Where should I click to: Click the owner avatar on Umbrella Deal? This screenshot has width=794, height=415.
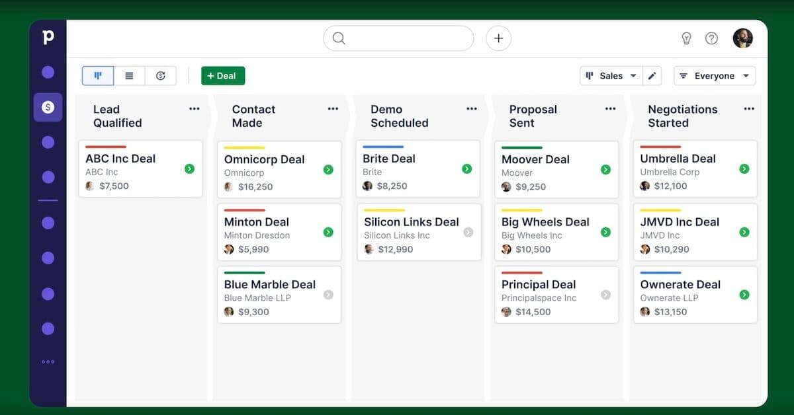(645, 186)
